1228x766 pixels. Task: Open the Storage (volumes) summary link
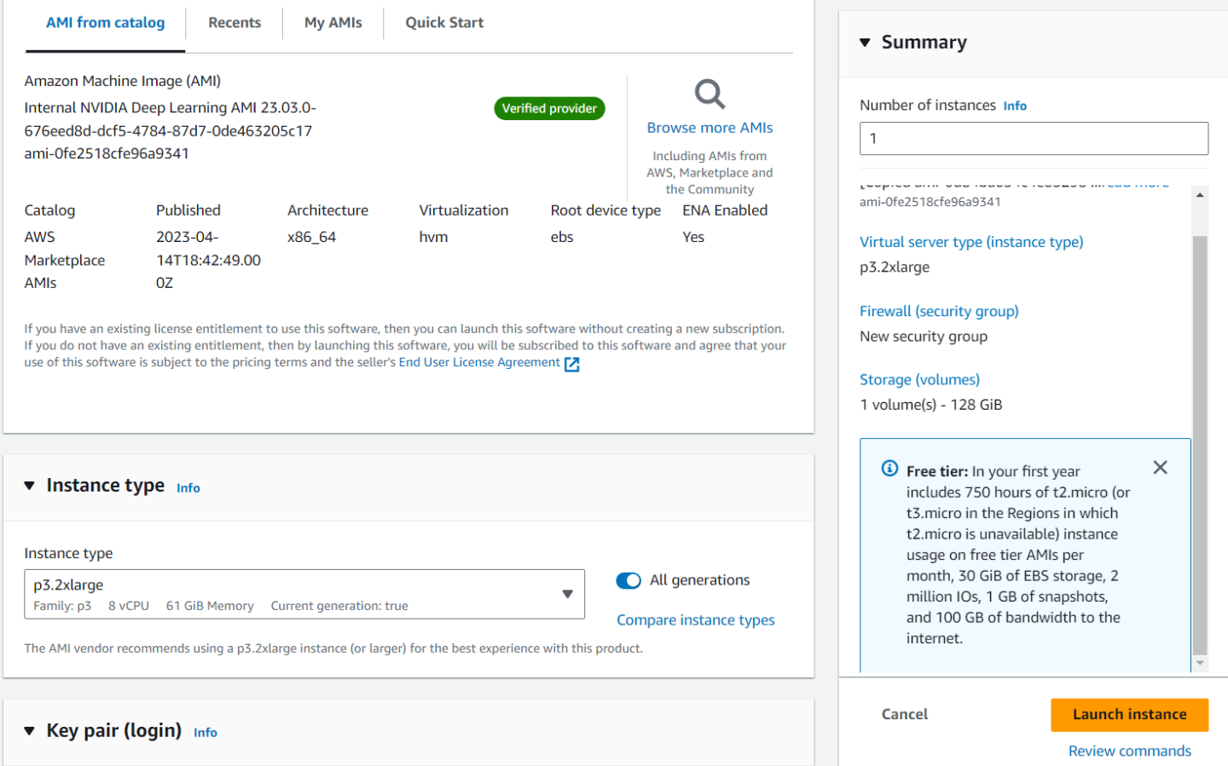click(x=919, y=380)
